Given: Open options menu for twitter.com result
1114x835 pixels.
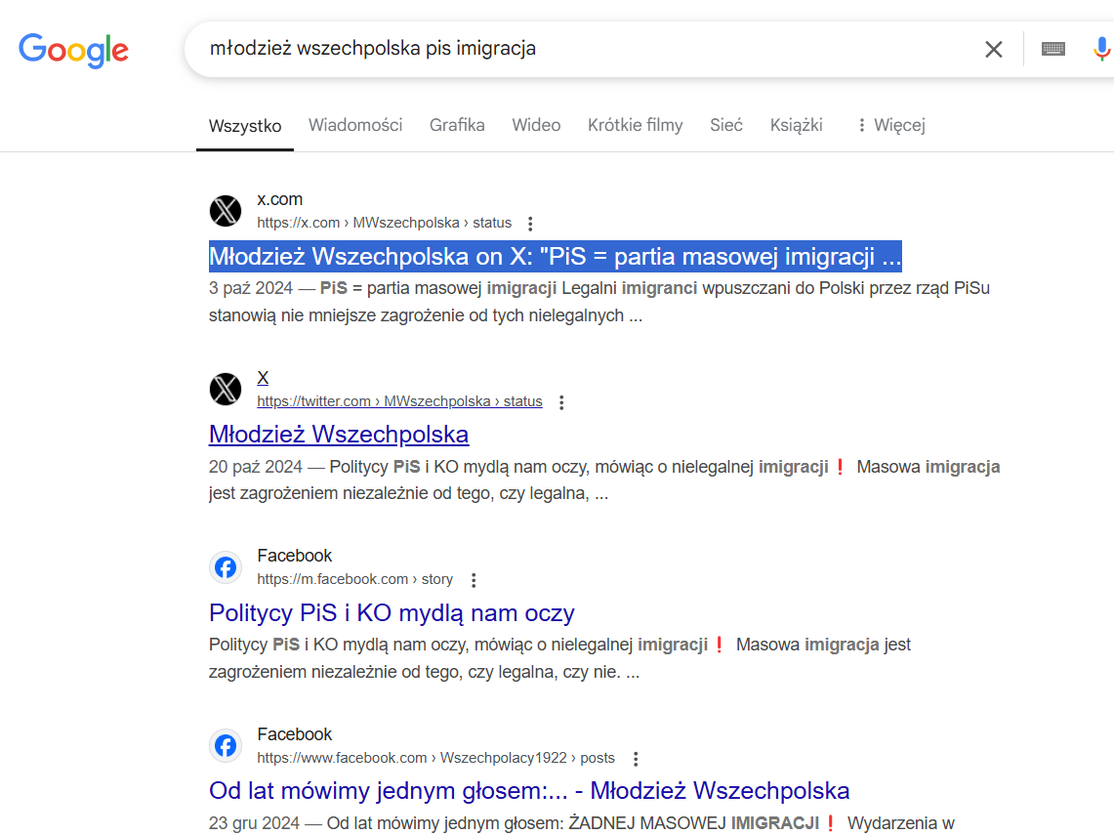Looking at the screenshot, I should pyautogui.click(x=561, y=402).
